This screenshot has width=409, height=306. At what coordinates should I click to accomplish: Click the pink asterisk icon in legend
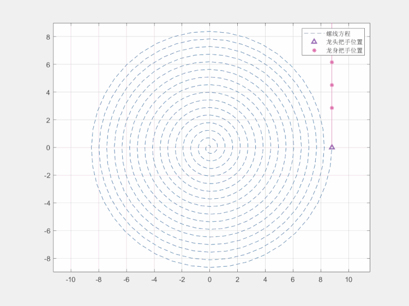coord(314,50)
